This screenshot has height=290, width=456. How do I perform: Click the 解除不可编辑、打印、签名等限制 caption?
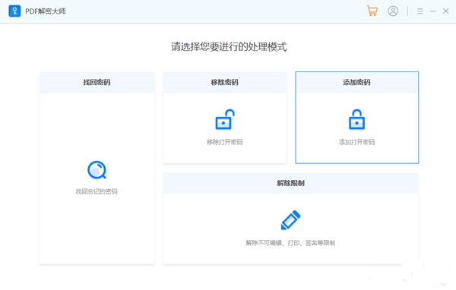[x=290, y=243]
